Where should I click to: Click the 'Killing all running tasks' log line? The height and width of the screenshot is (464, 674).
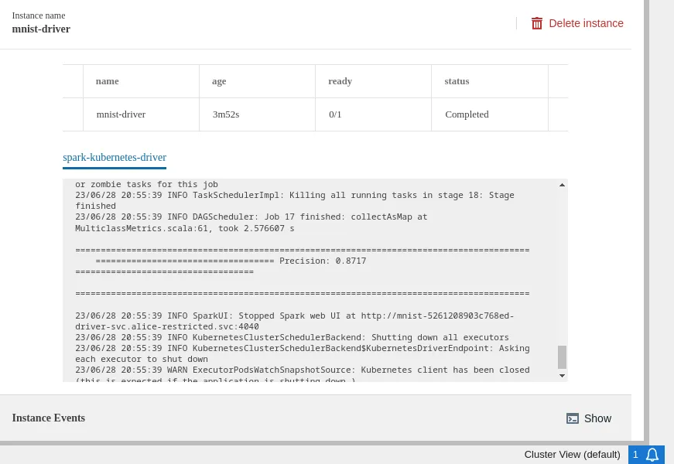(x=295, y=200)
